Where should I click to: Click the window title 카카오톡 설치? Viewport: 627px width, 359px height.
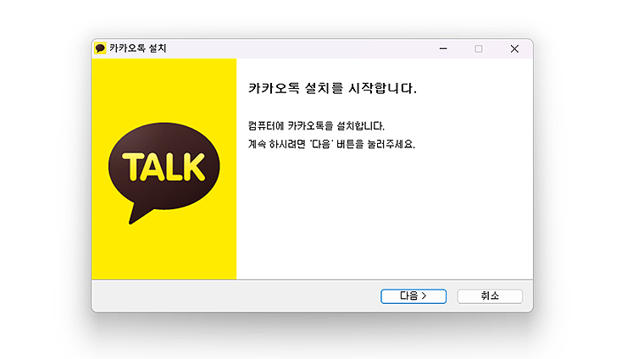138,48
